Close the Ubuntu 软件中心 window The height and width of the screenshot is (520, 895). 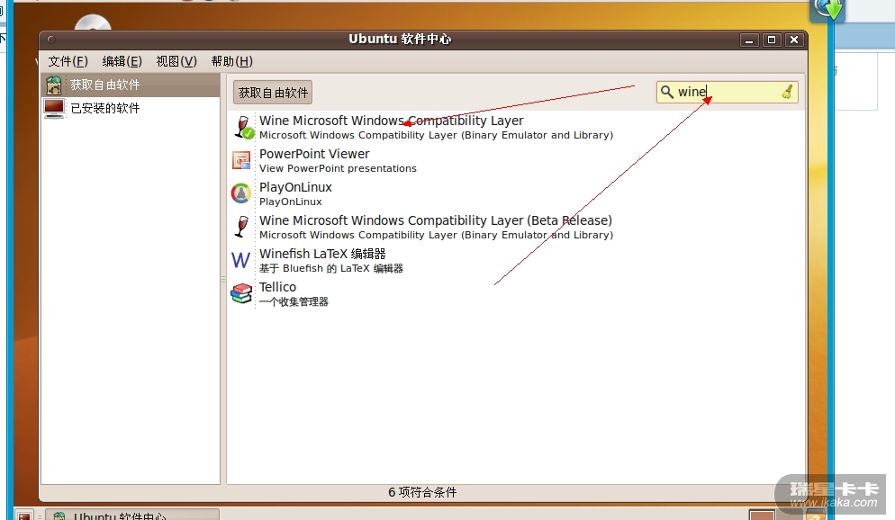pos(793,40)
